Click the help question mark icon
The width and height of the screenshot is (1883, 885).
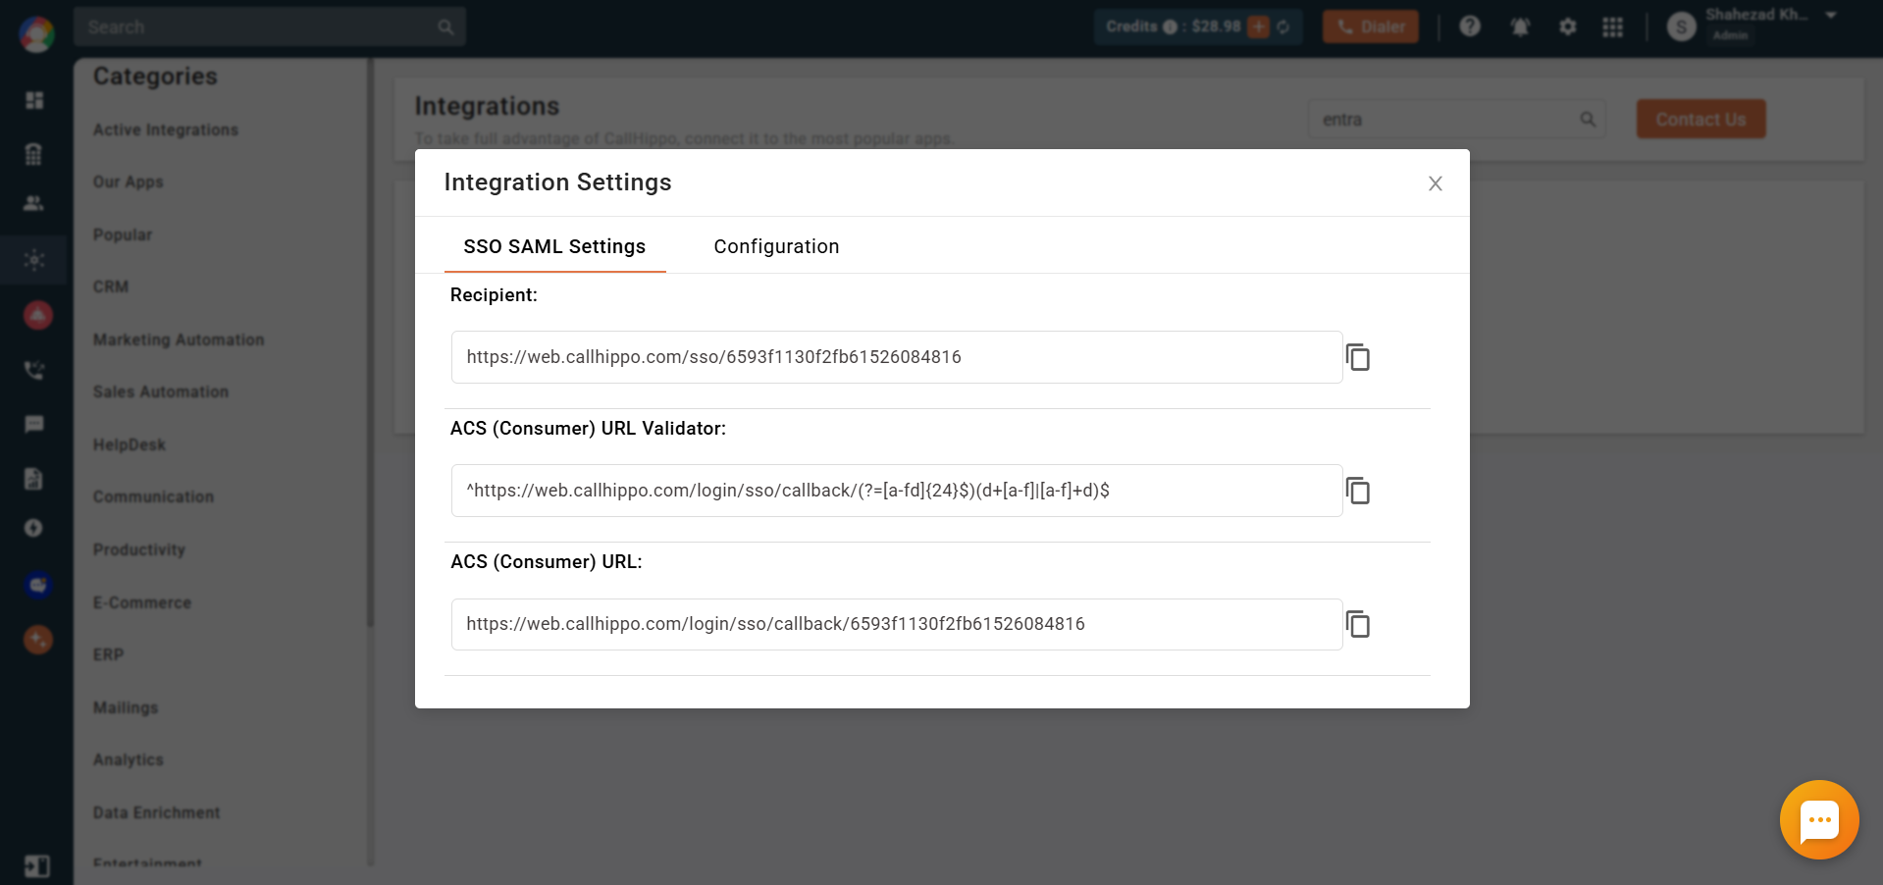(x=1469, y=26)
